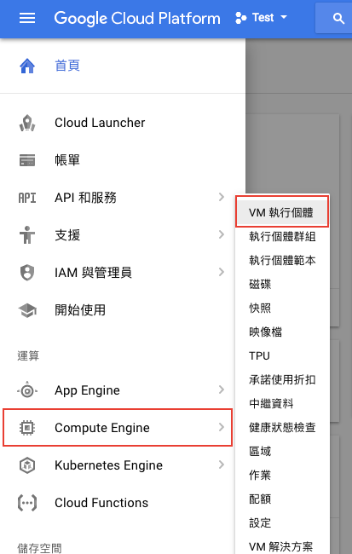352x554 pixels.
Task: Select 執行個體群組 from the submenu
Action: point(282,236)
